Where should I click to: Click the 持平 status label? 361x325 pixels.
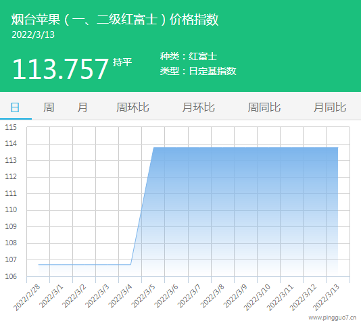tap(122, 62)
